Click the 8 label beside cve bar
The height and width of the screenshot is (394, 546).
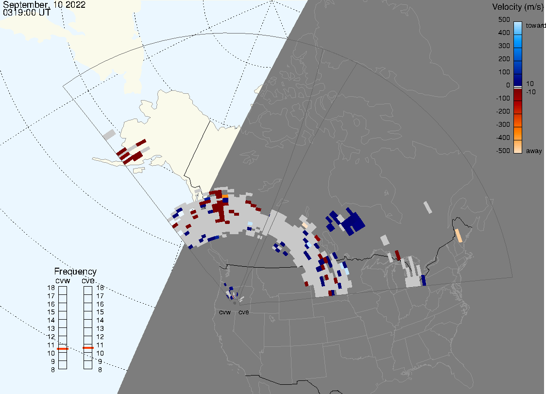pyautogui.click(x=100, y=370)
